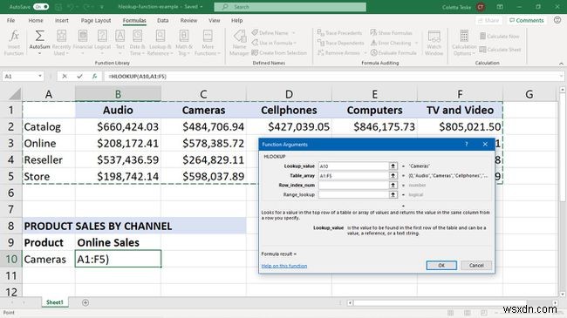Click cell containing $660,424.03
The height and width of the screenshot is (318, 567).
click(119, 127)
